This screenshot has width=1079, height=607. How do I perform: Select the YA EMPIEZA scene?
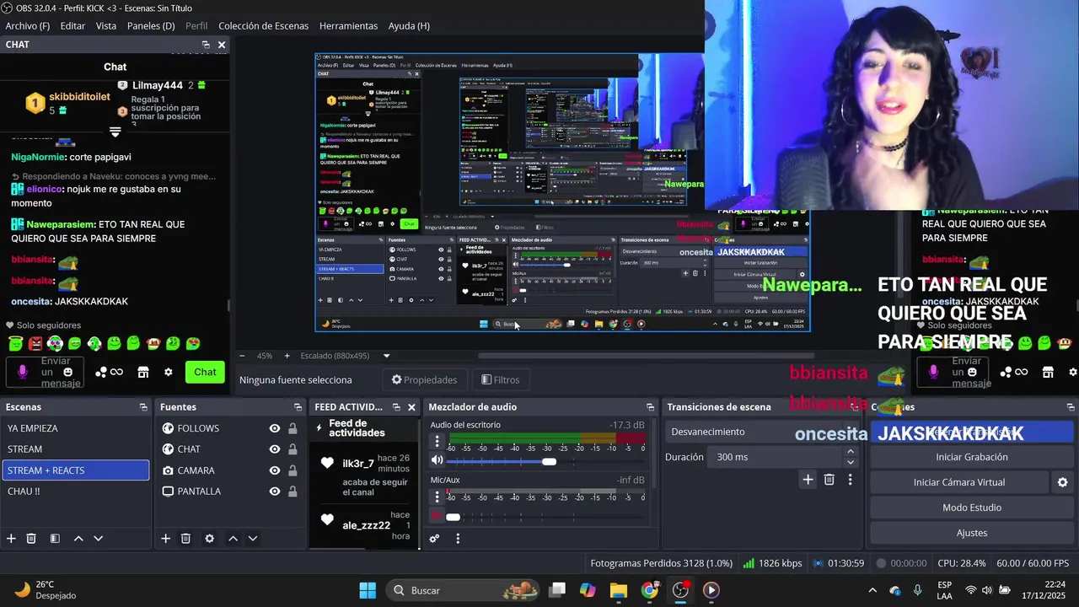click(x=76, y=428)
